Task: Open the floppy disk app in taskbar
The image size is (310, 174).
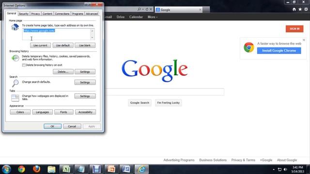Action: click(x=96, y=169)
